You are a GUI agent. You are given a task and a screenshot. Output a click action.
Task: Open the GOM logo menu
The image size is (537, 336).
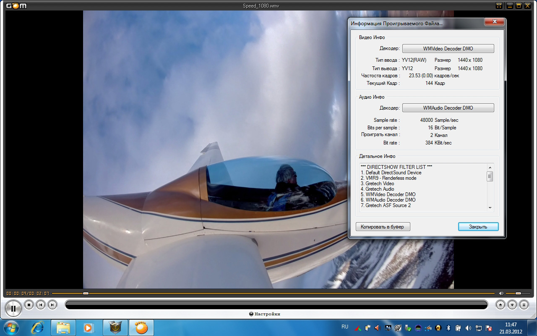click(16, 6)
